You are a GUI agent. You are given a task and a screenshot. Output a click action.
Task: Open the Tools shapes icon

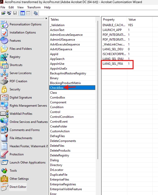click(x=4, y=171)
